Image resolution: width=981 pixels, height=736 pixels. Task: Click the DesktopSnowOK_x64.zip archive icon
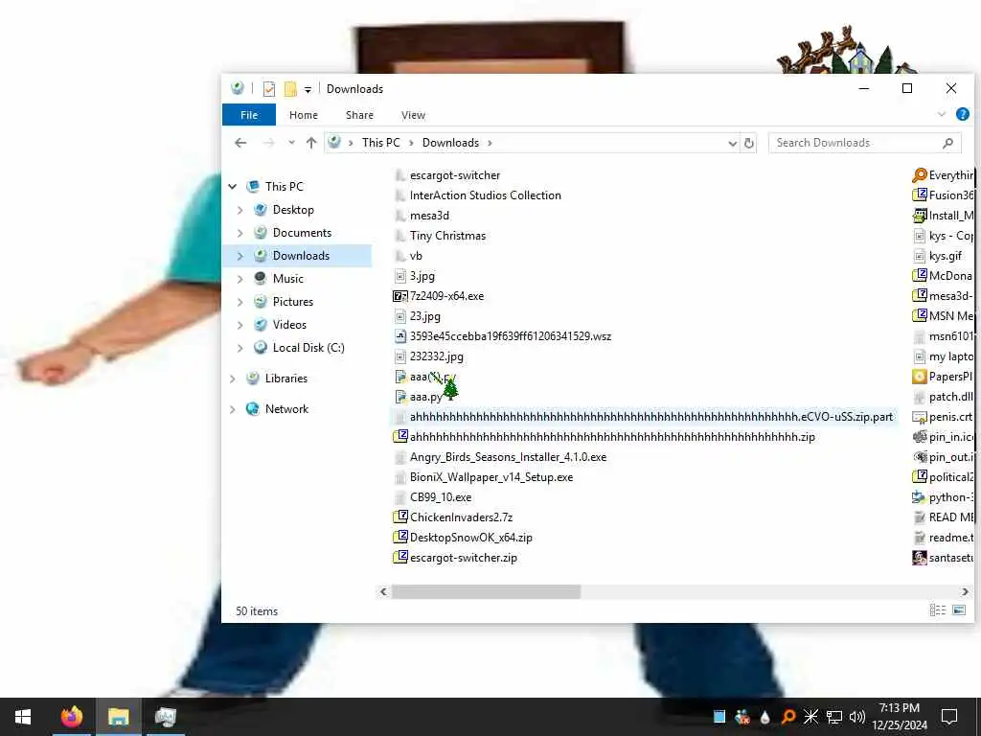tap(400, 537)
